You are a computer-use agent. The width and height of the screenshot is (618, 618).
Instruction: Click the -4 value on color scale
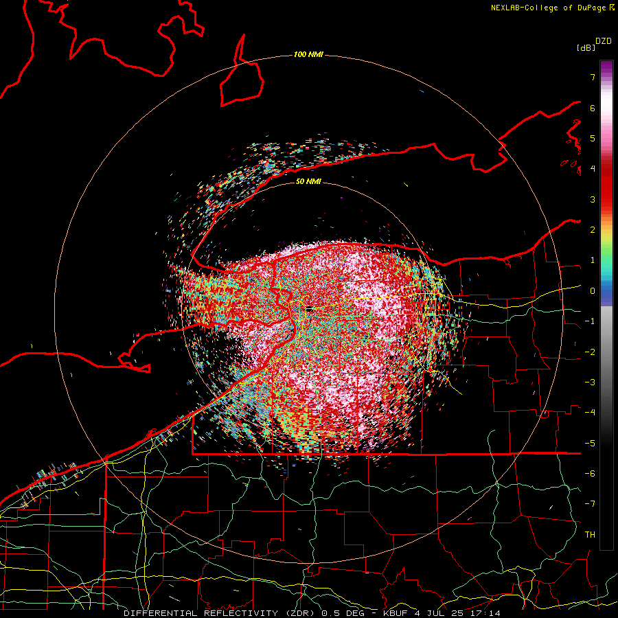click(590, 413)
